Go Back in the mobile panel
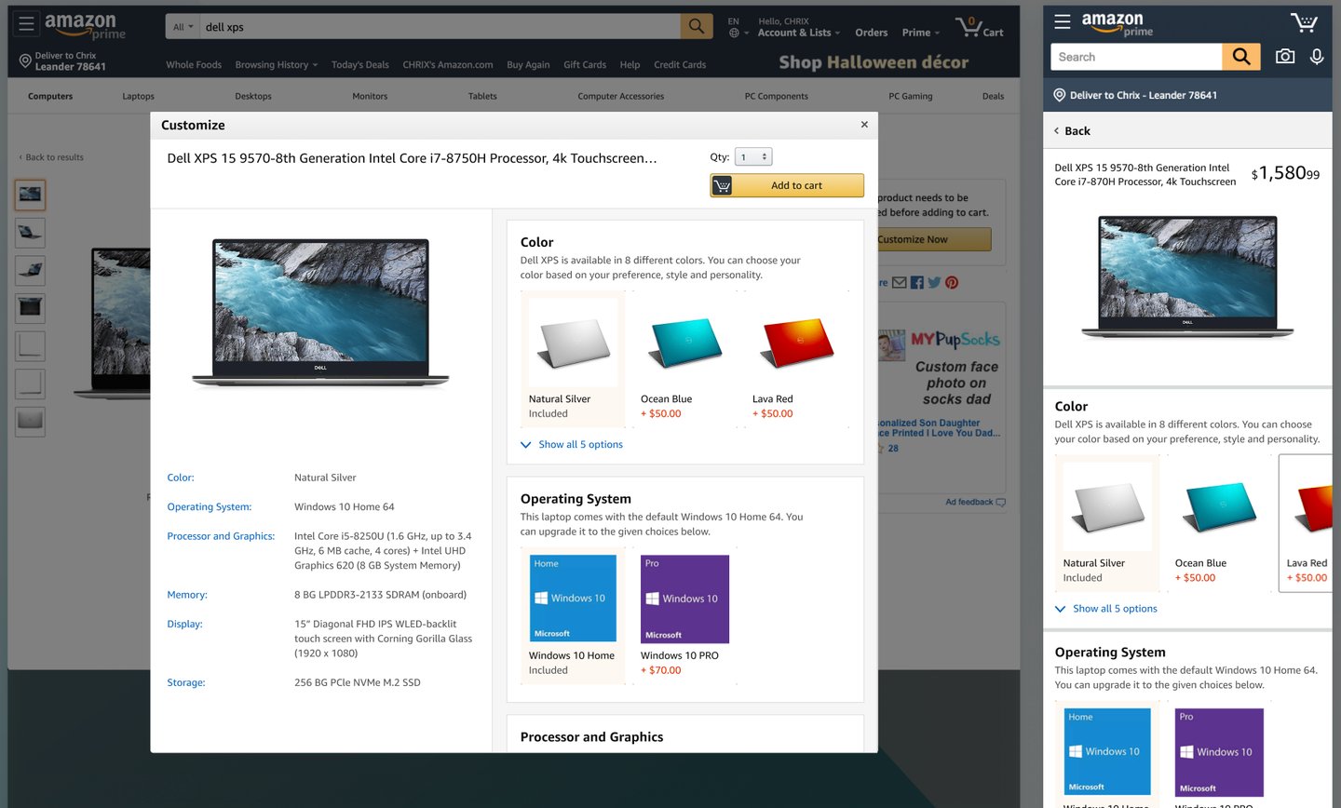Image resolution: width=1341 pixels, height=808 pixels. pos(1072,131)
